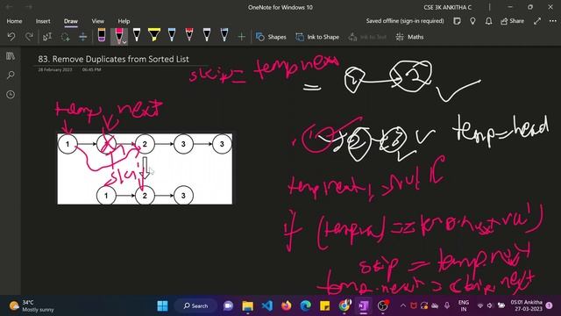
Task: Click the taskbar Search box
Action: [195, 305]
